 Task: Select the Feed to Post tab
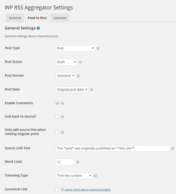tap(37, 18)
